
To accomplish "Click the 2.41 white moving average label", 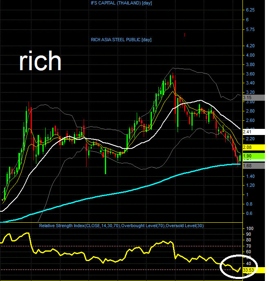I will [253, 132].
